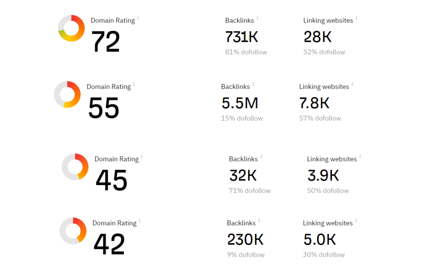This screenshot has height=271, width=446.
Task: Click info icon beside Domain Rating 45
Action: pos(142,156)
